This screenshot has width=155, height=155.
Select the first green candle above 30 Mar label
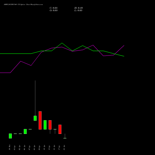point(10,136)
